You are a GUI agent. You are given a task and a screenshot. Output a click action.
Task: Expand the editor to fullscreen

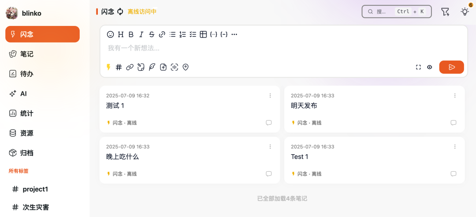coord(418,67)
